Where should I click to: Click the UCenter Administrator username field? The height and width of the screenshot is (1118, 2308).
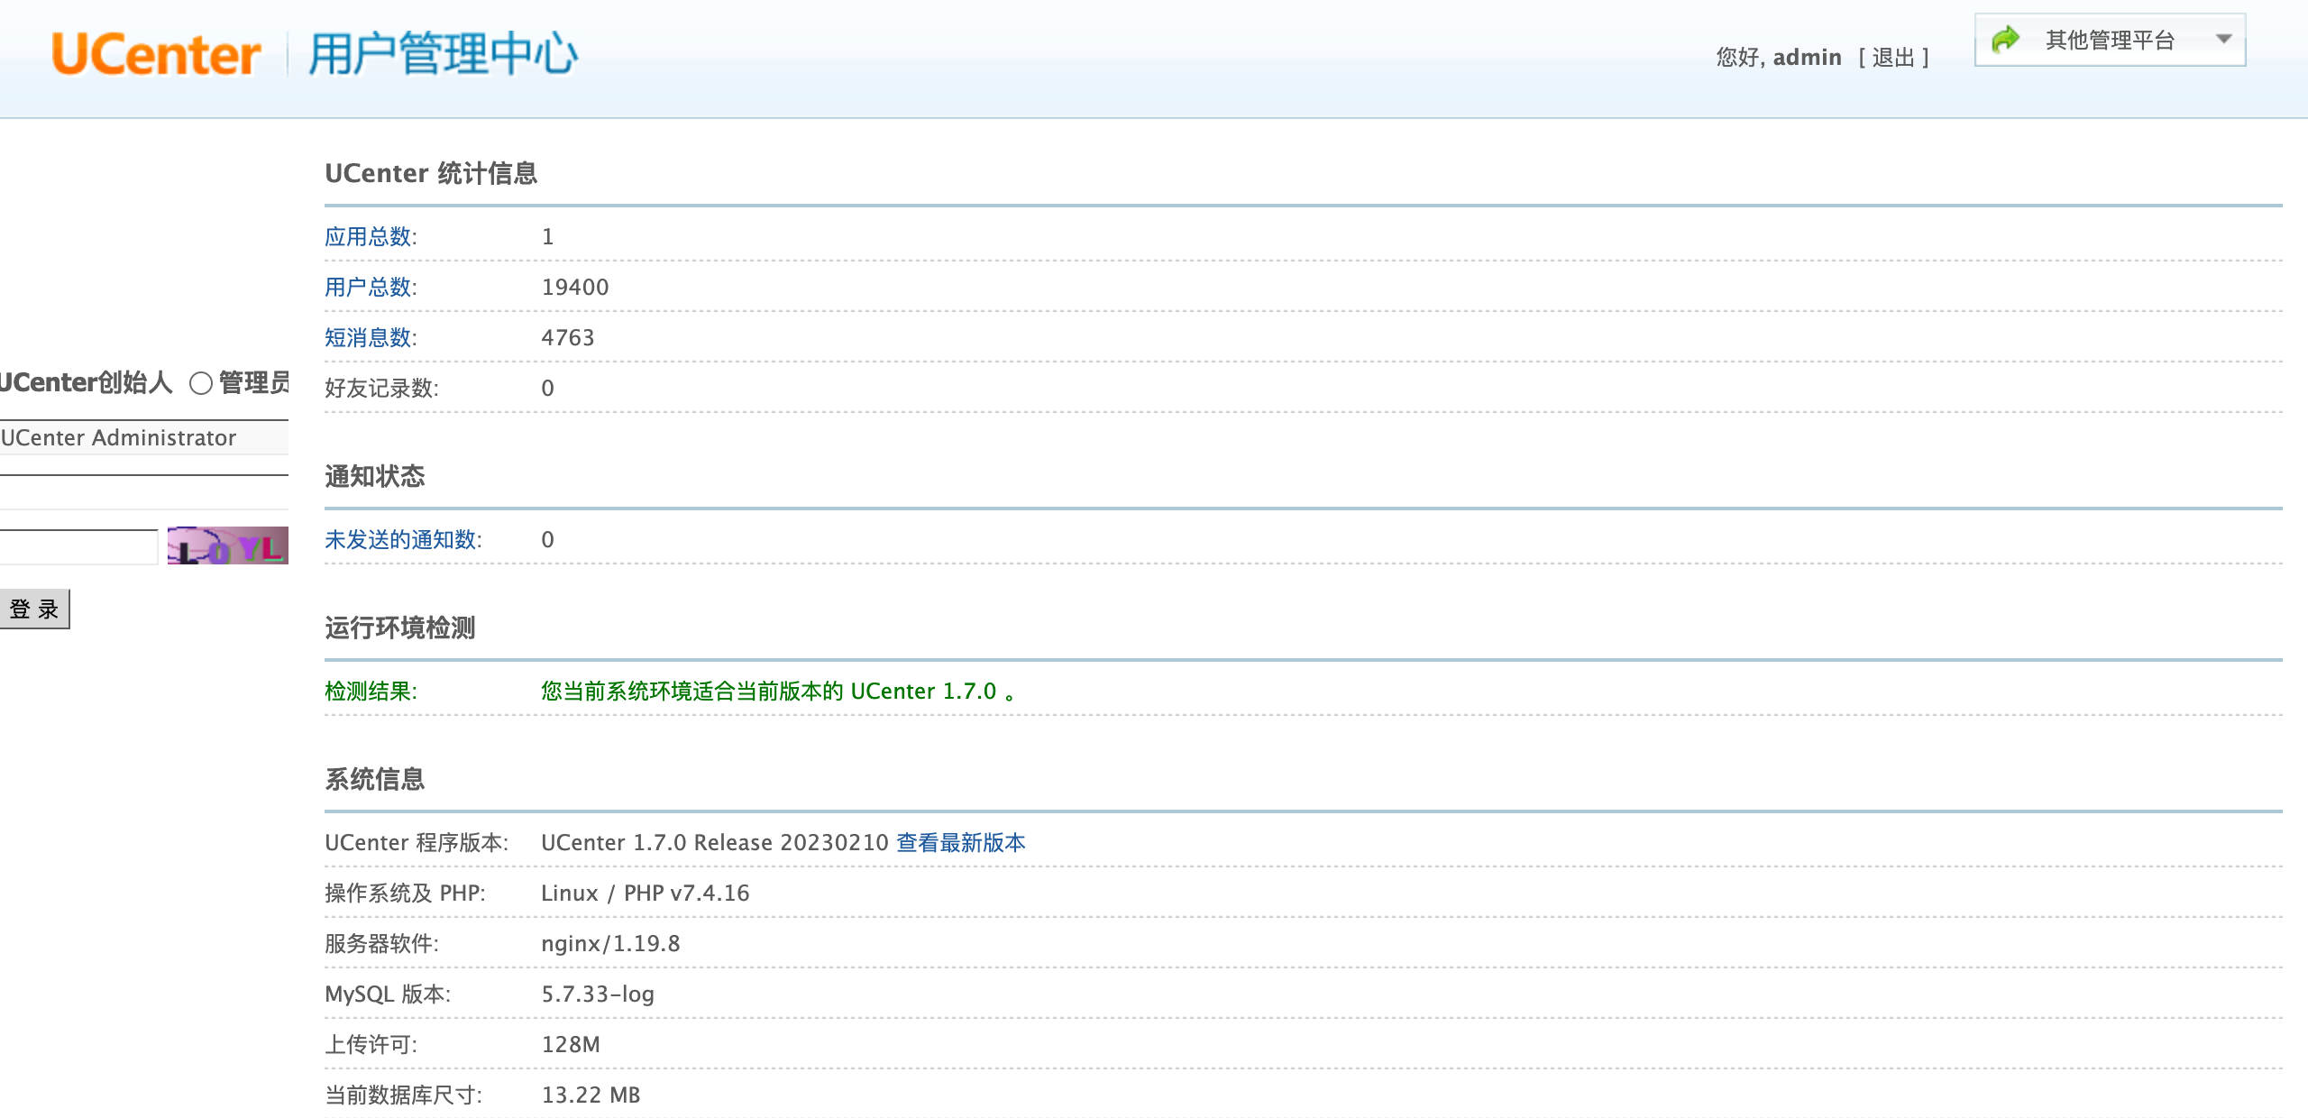144,438
